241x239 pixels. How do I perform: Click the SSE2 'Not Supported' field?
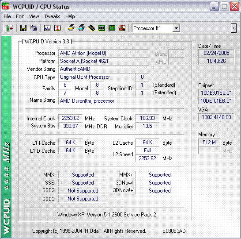(83, 191)
